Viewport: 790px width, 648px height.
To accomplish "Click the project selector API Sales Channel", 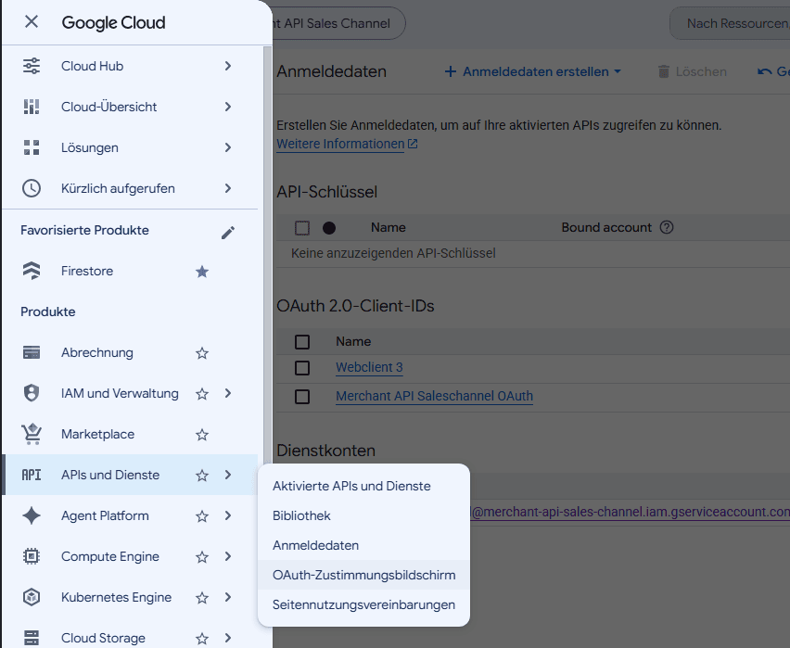I will (338, 23).
